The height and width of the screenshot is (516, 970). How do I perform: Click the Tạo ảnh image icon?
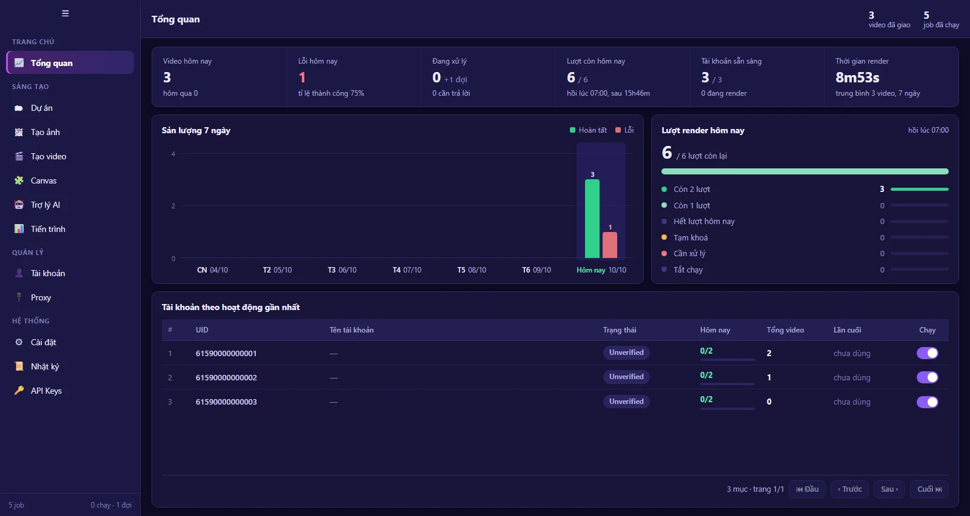click(19, 133)
